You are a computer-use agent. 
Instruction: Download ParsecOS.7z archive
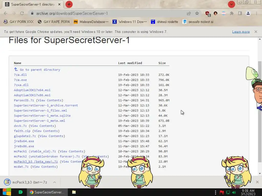click(x=24, y=100)
